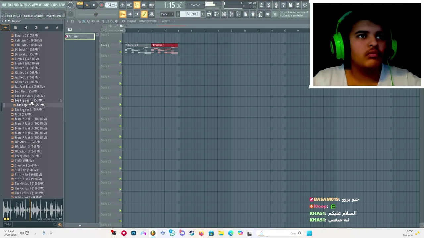
Task: Open the newer version available notice
Action: click(x=294, y=14)
